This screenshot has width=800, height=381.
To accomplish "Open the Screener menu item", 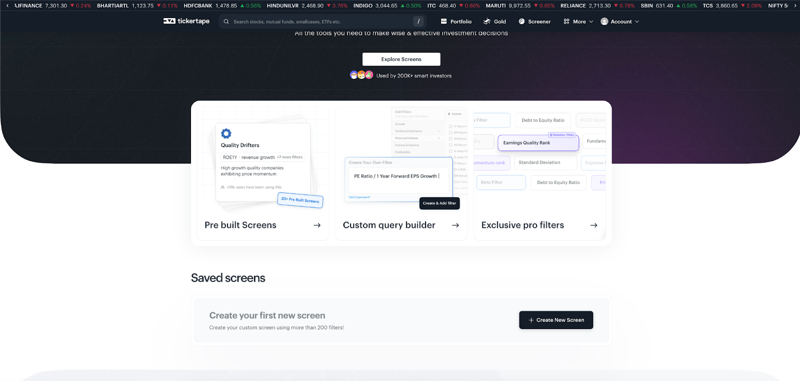I will [x=534, y=21].
